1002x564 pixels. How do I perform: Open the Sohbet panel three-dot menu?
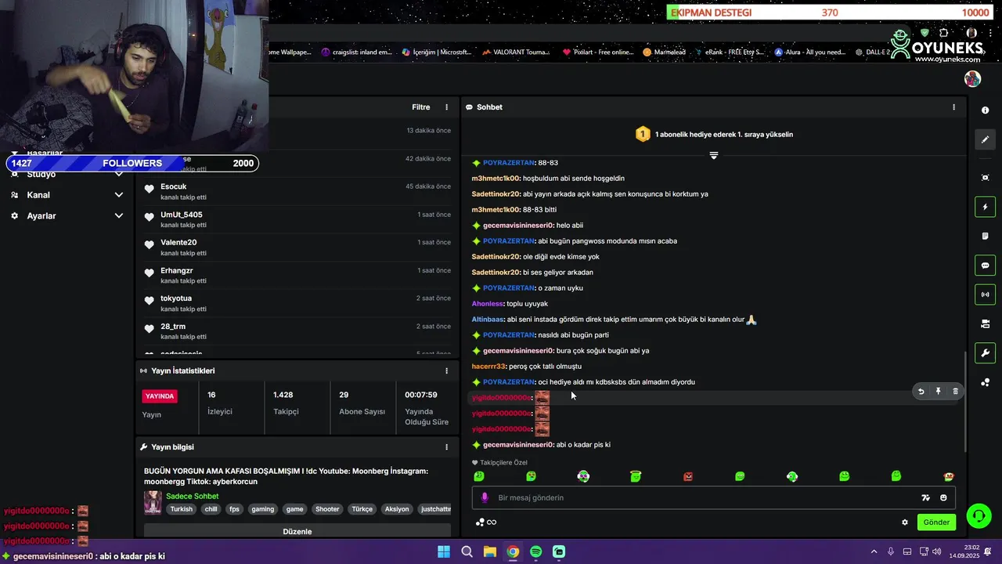point(953,107)
